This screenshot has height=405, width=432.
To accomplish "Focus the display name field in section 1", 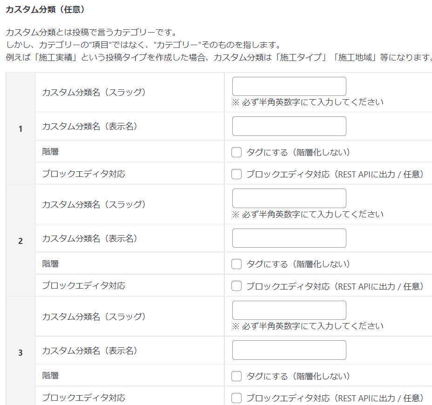I will point(289,126).
